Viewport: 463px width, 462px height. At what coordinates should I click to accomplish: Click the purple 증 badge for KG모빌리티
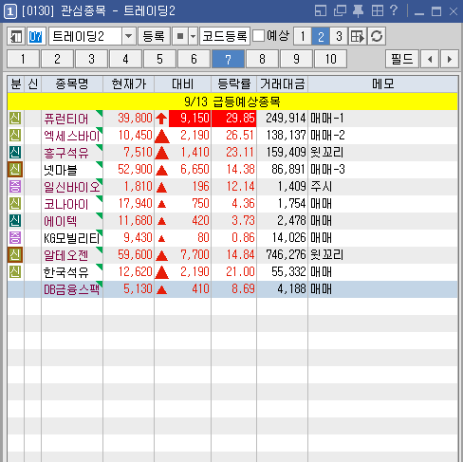15,238
